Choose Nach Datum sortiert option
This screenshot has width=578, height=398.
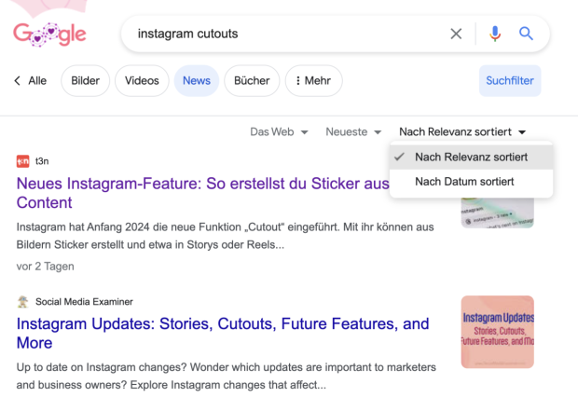point(464,182)
